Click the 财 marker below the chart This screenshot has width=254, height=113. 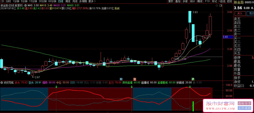(121, 79)
